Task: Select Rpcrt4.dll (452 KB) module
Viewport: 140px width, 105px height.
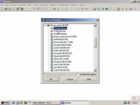Action: point(62,56)
